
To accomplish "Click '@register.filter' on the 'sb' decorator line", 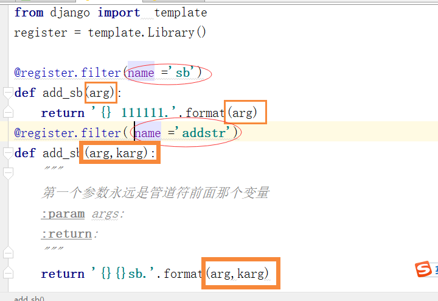I will click(68, 73).
